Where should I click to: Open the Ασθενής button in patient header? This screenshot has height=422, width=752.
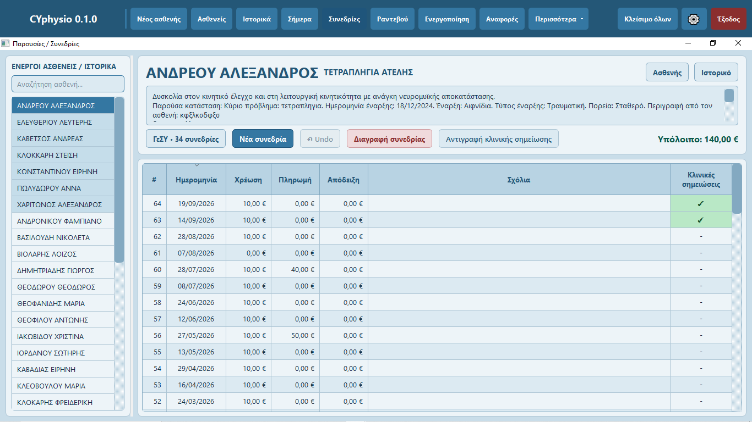667,72
